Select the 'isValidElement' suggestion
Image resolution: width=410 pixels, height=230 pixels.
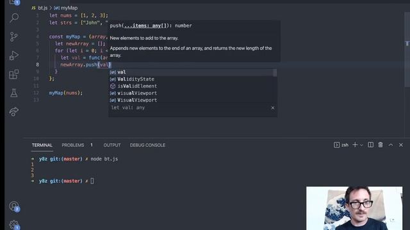[x=192, y=86]
